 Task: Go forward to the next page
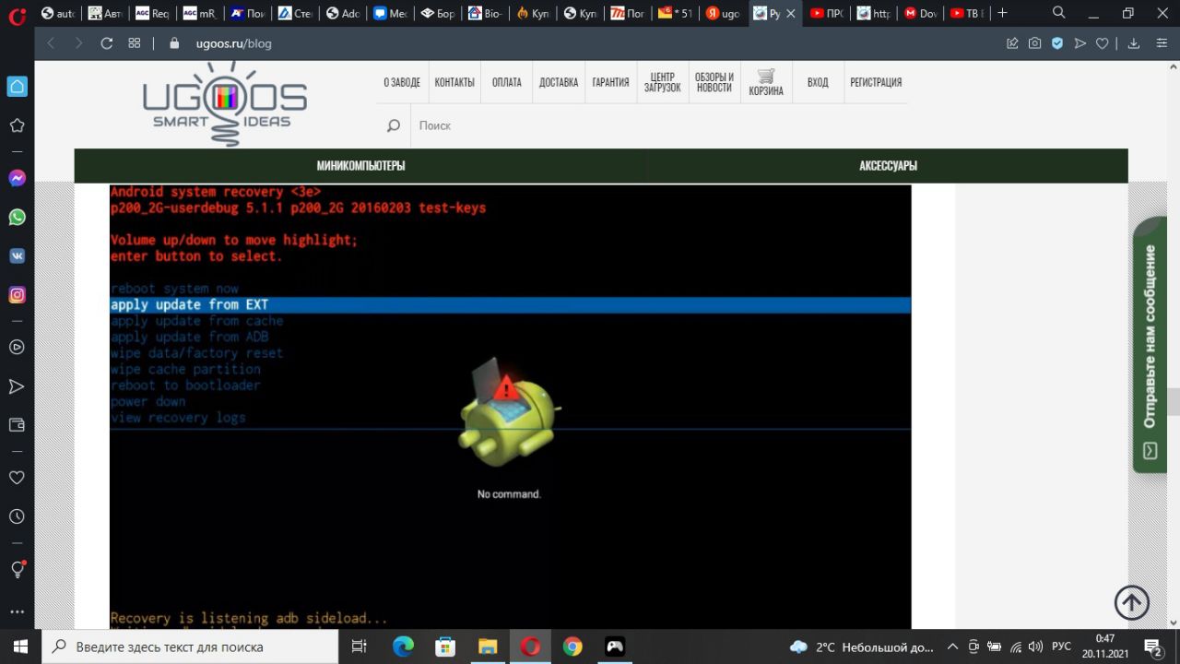coord(78,43)
